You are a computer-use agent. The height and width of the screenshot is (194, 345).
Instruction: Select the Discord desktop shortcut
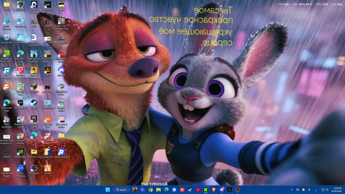point(61,72)
